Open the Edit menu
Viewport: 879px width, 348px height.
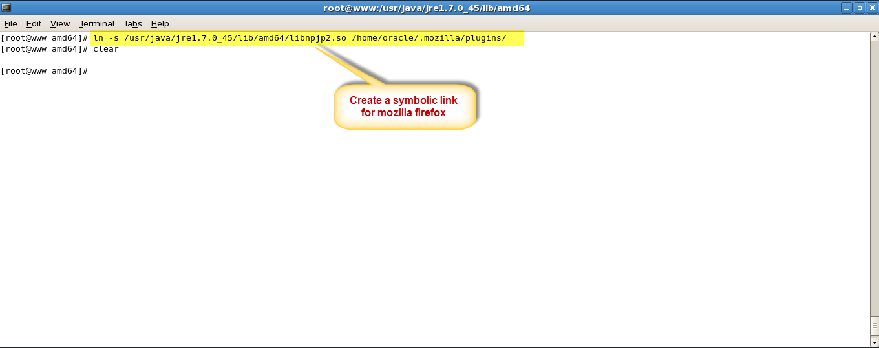34,24
